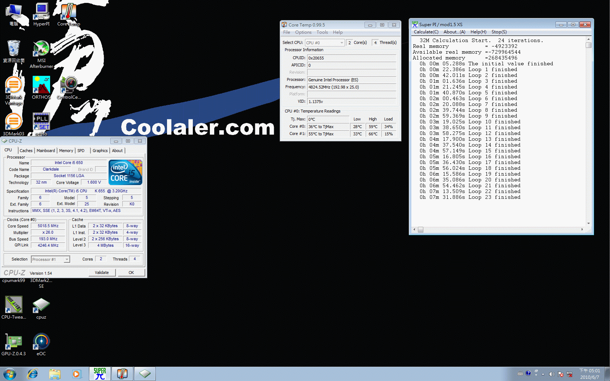Image resolution: width=610 pixels, height=381 pixels.
Task: Switch to CPU-Z taskbar button
Action: tap(145, 374)
